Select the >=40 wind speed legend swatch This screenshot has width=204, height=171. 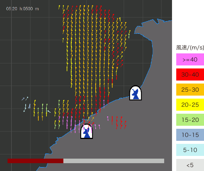[190, 59]
